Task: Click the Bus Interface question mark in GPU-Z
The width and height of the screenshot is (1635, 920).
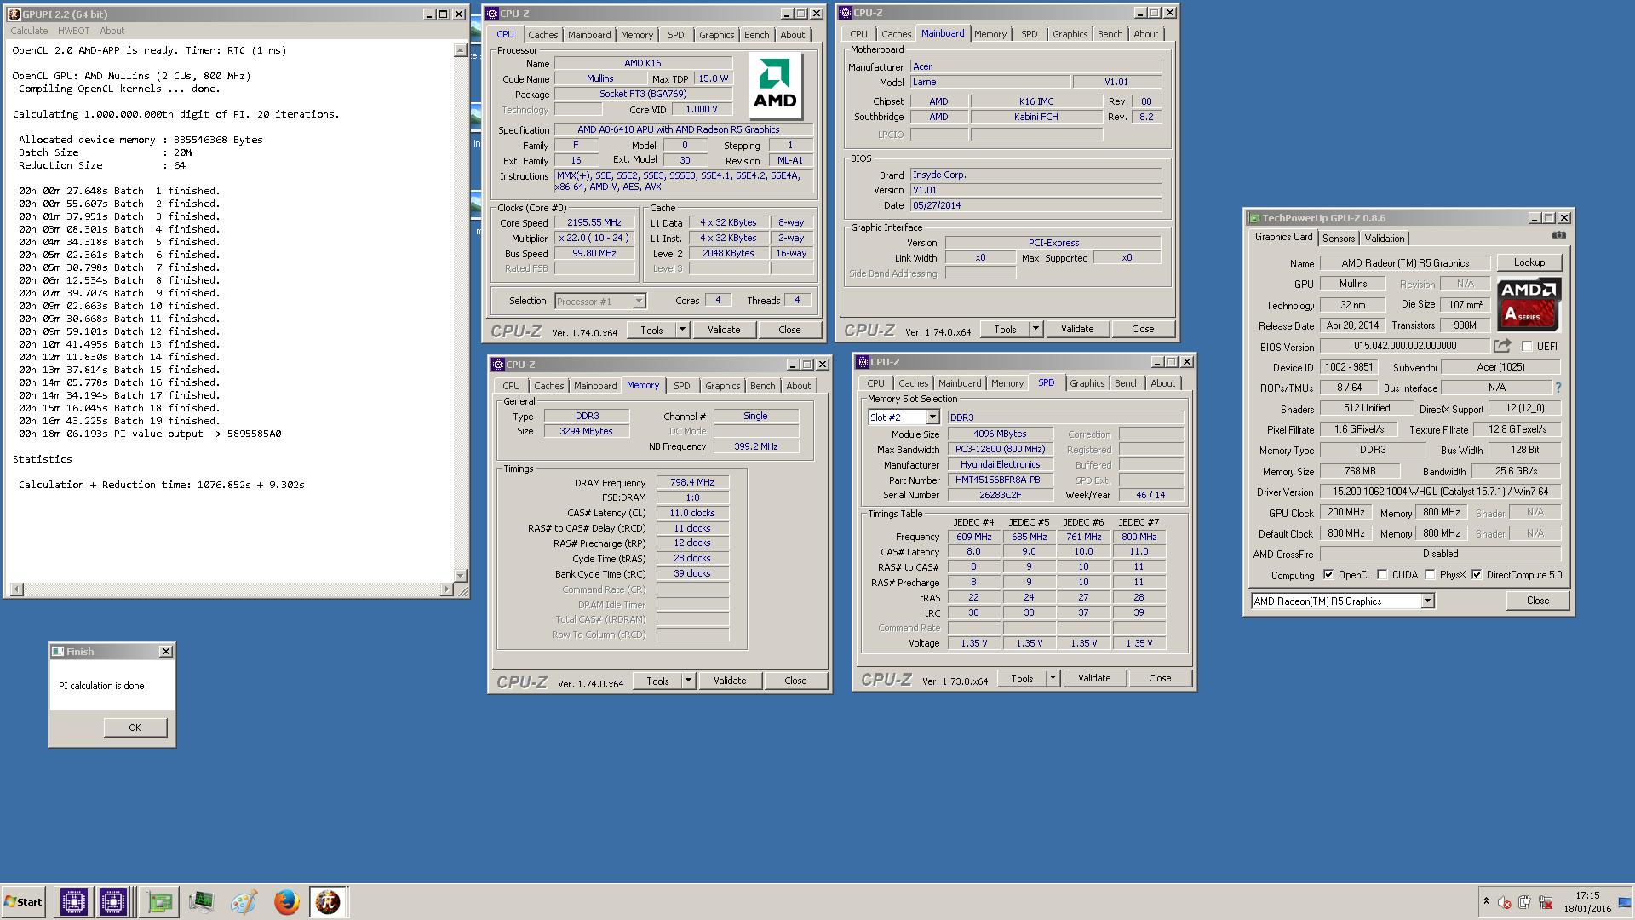Action: [1558, 388]
